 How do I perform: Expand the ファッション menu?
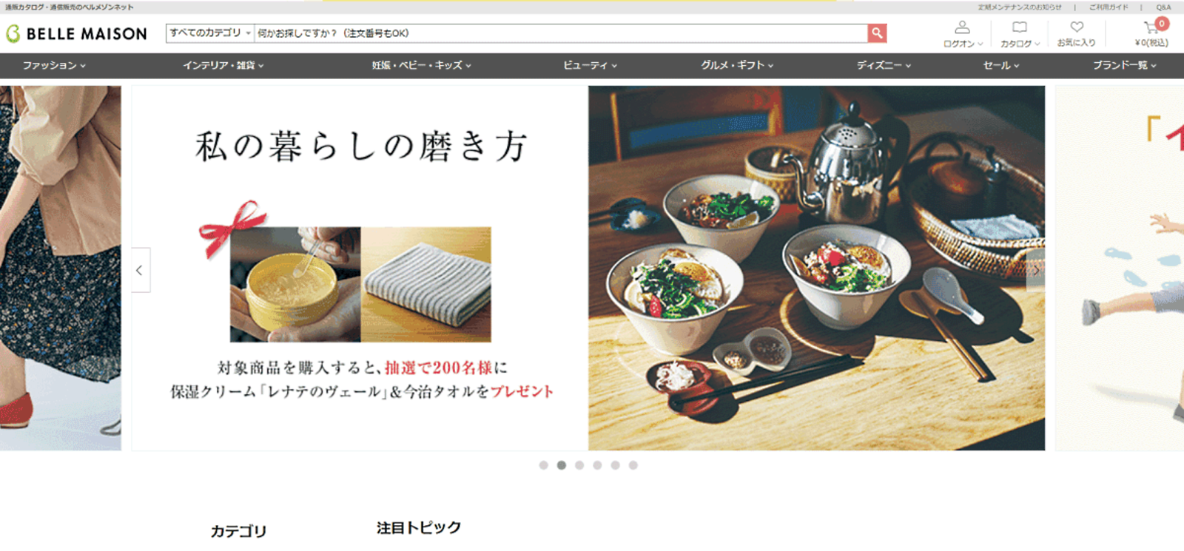point(54,65)
